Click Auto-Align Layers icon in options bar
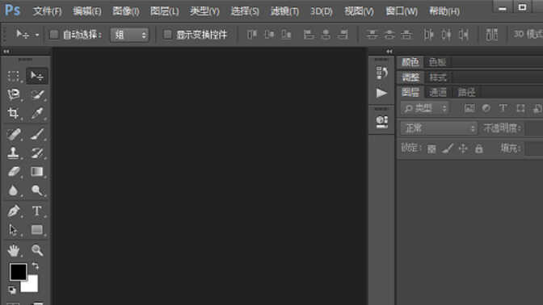Screen dimensions: 543x305 tap(492, 35)
